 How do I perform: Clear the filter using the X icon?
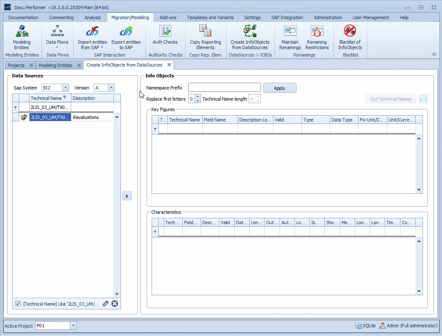[x=115, y=304]
